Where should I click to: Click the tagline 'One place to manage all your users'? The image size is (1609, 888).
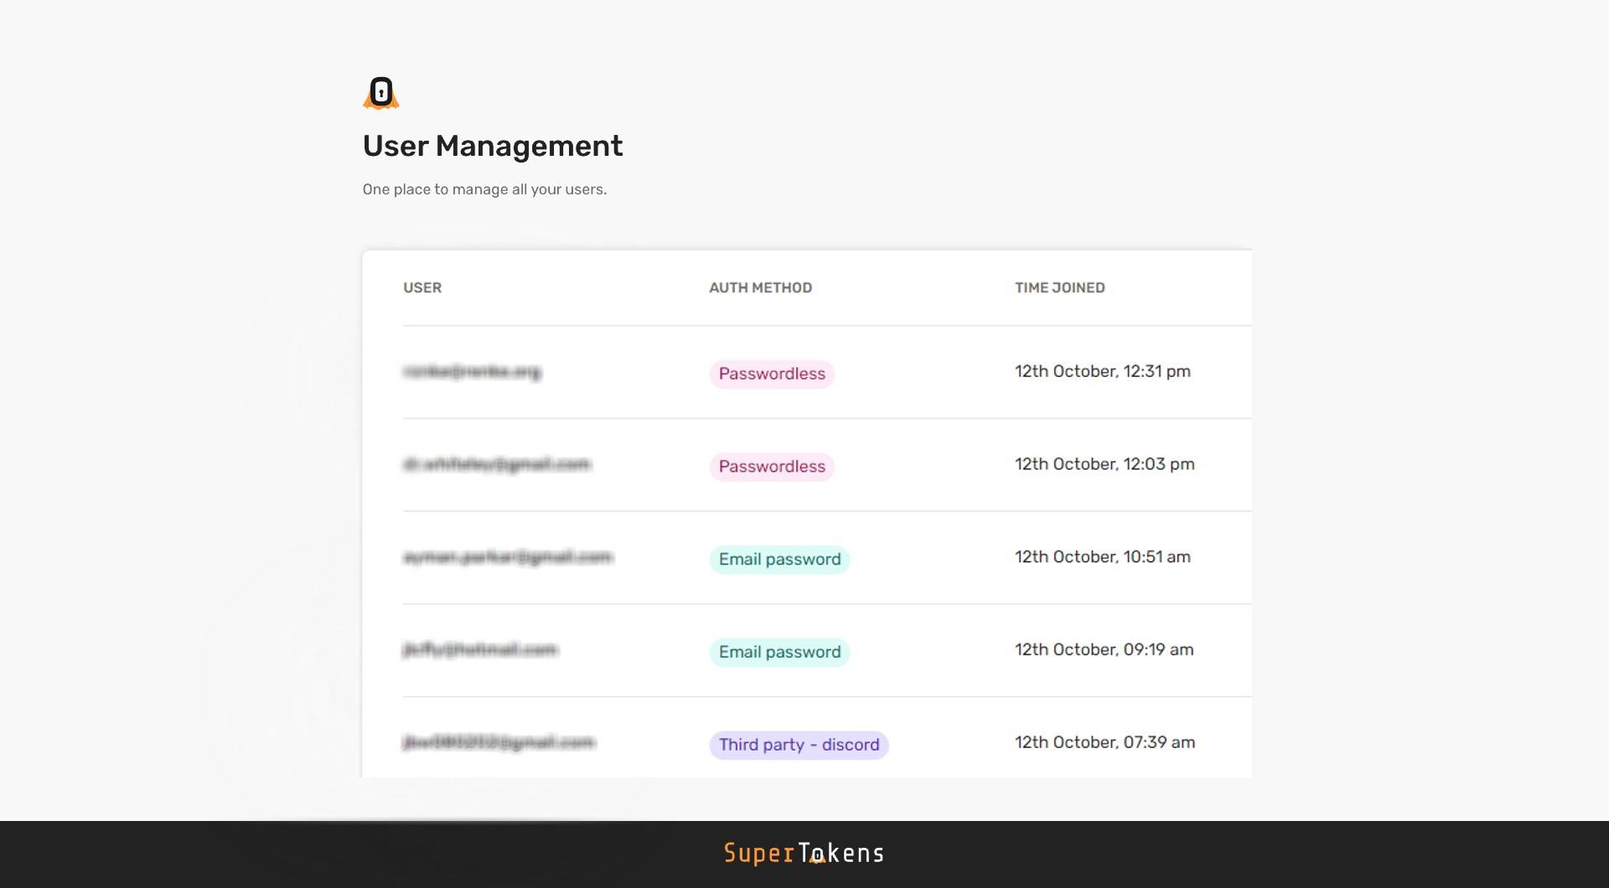point(484,188)
